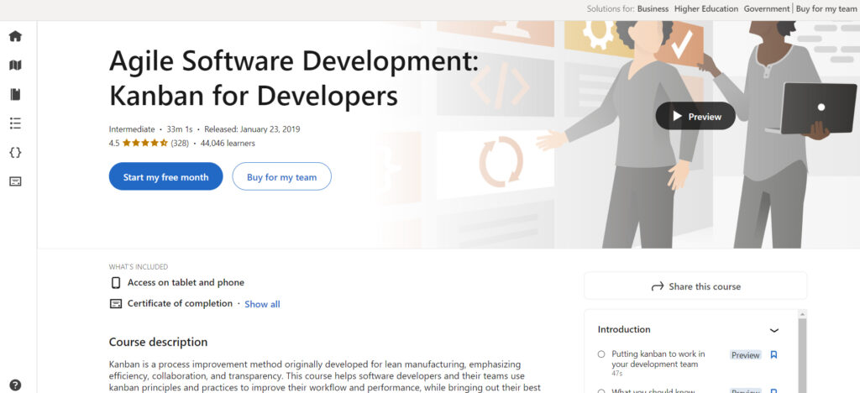860x393 pixels.
Task: Collapse the Introduction section chevron
Action: tap(774, 330)
